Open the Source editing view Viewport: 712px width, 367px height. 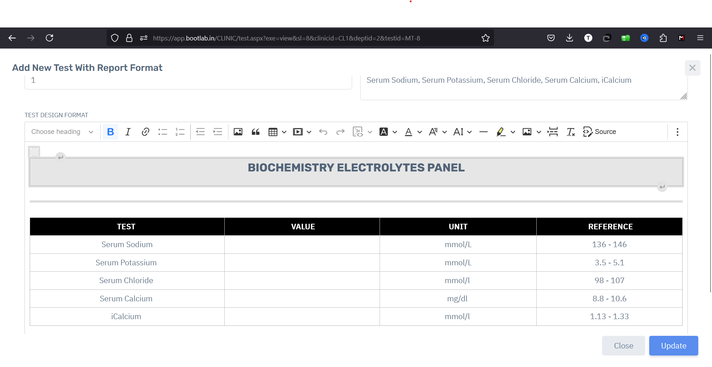click(599, 132)
